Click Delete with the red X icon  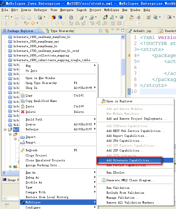tap(58, 112)
